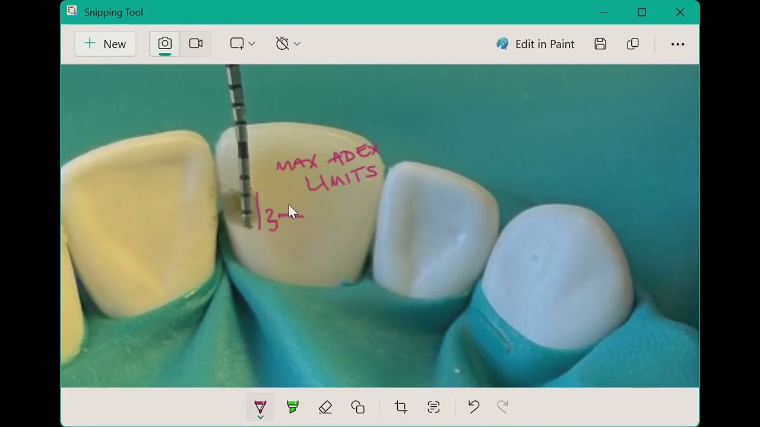Select the green Highlighter tool
The image size is (760, 427).
pos(293,407)
